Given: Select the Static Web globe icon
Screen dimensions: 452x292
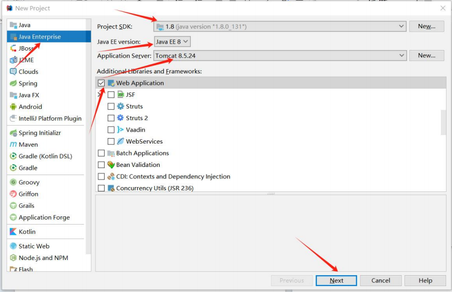Looking at the screenshot, I should click(13, 246).
